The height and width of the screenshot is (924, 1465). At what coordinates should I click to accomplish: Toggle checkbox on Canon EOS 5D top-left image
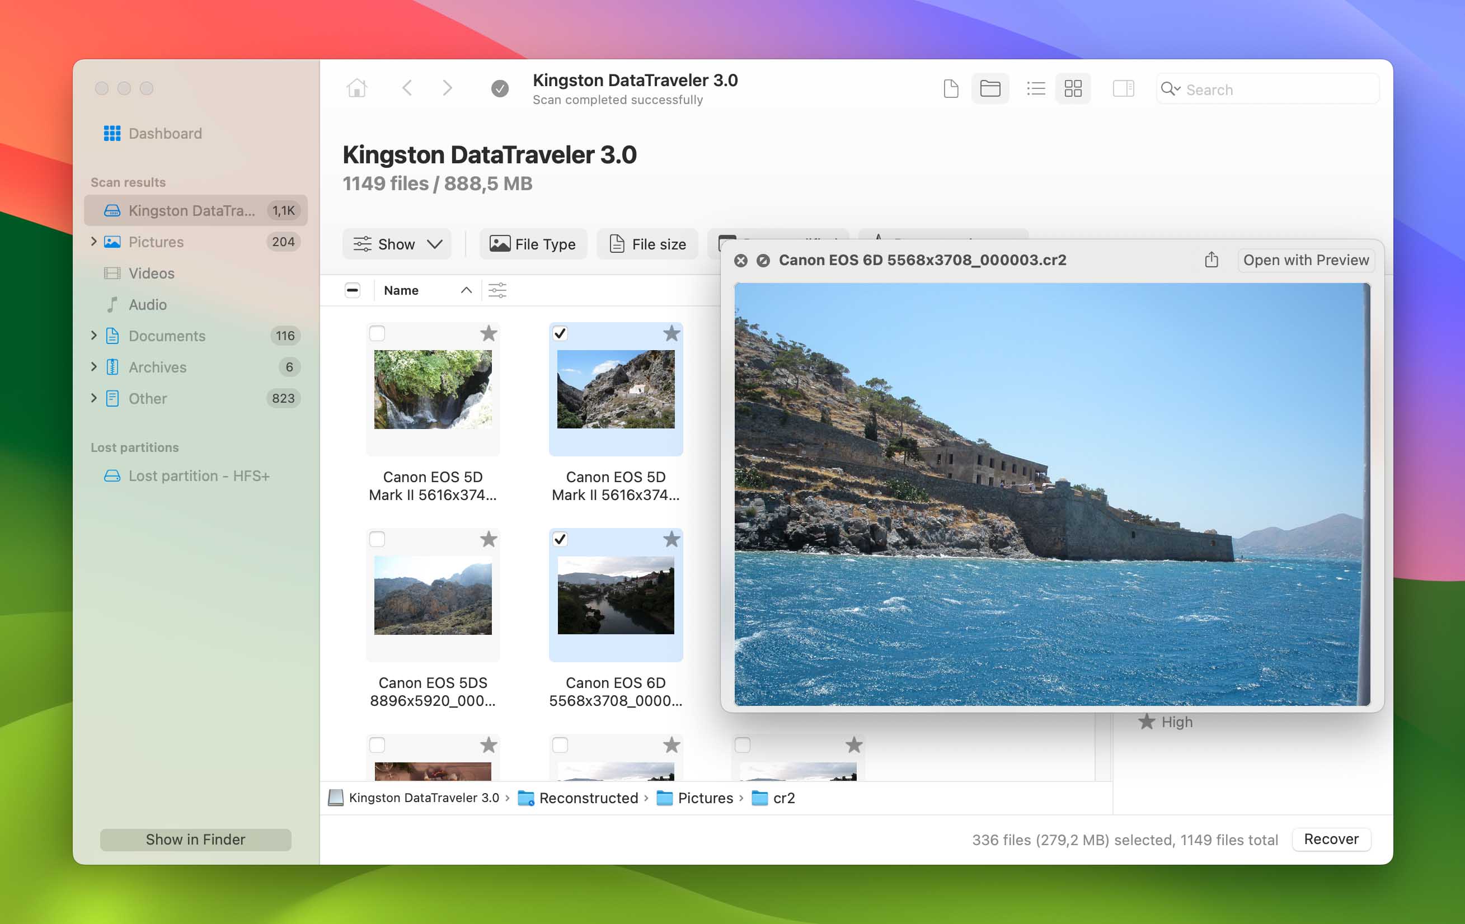tap(378, 333)
